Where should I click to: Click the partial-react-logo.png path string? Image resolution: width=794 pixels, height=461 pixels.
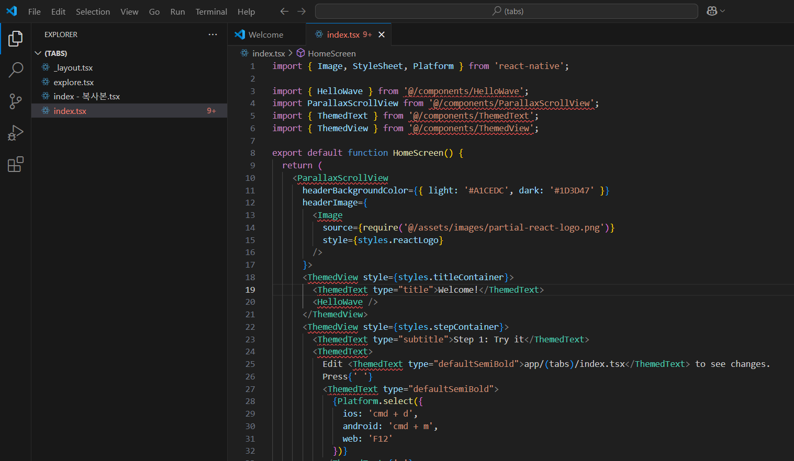(504, 228)
